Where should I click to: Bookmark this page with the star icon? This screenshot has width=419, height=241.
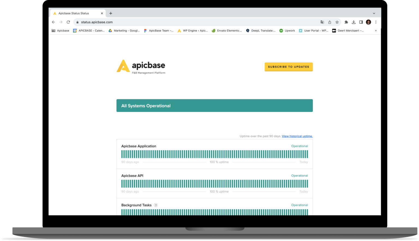coord(337,22)
